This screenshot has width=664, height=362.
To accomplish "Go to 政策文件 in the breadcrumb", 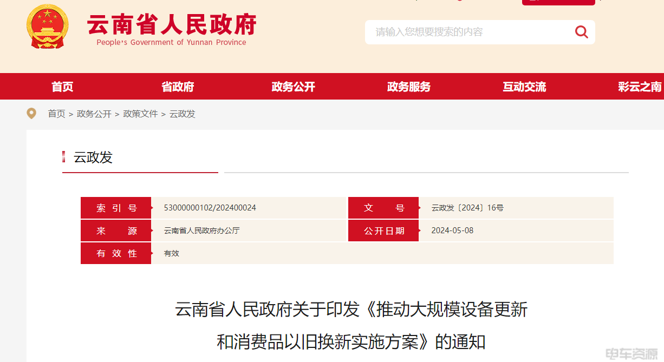I will point(140,114).
